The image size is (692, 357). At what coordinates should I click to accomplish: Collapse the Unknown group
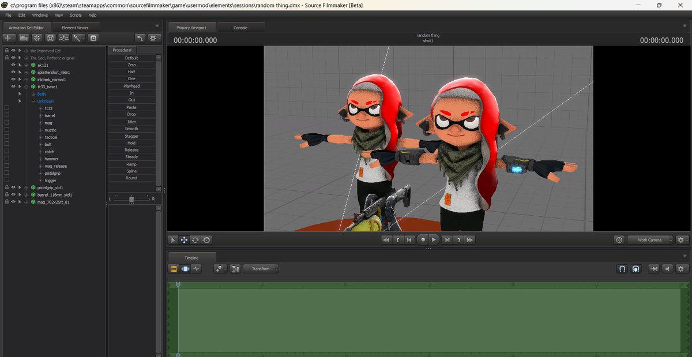33,101
